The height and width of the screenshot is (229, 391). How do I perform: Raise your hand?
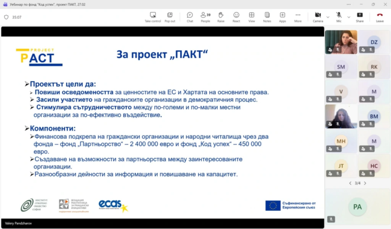click(220, 17)
